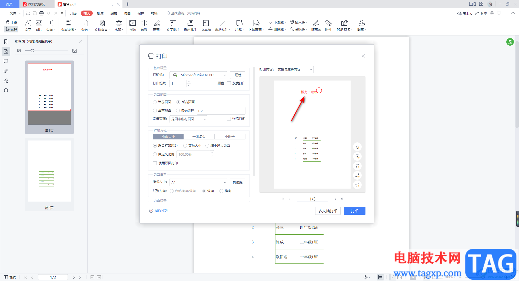Expand the Underline options arrow (下划线)
The height and width of the screenshot is (281, 519).
click(x=285, y=22)
